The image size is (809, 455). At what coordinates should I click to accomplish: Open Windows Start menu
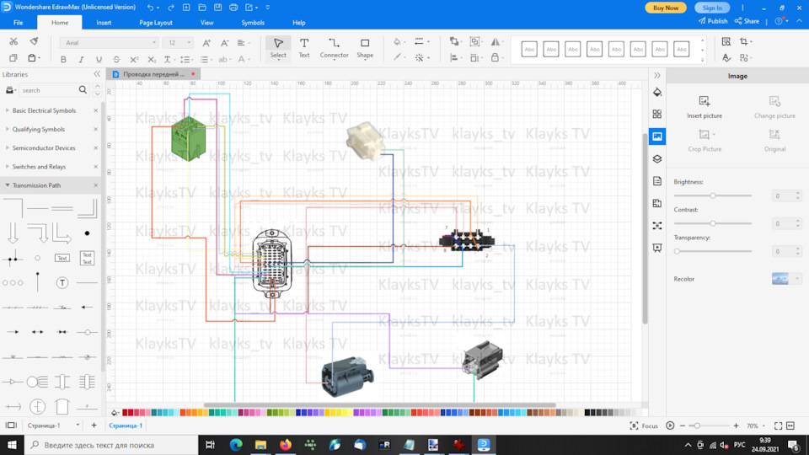(11, 445)
